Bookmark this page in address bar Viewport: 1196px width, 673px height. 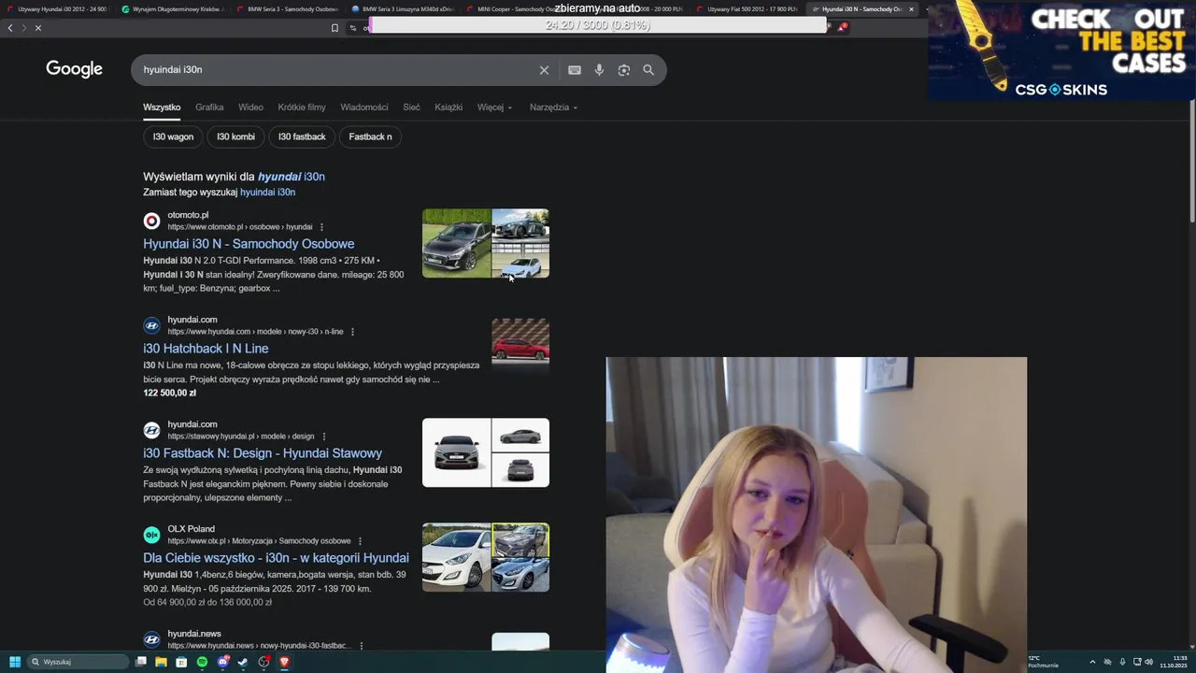pos(335,28)
